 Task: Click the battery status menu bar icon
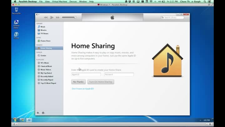click(x=162, y=2)
